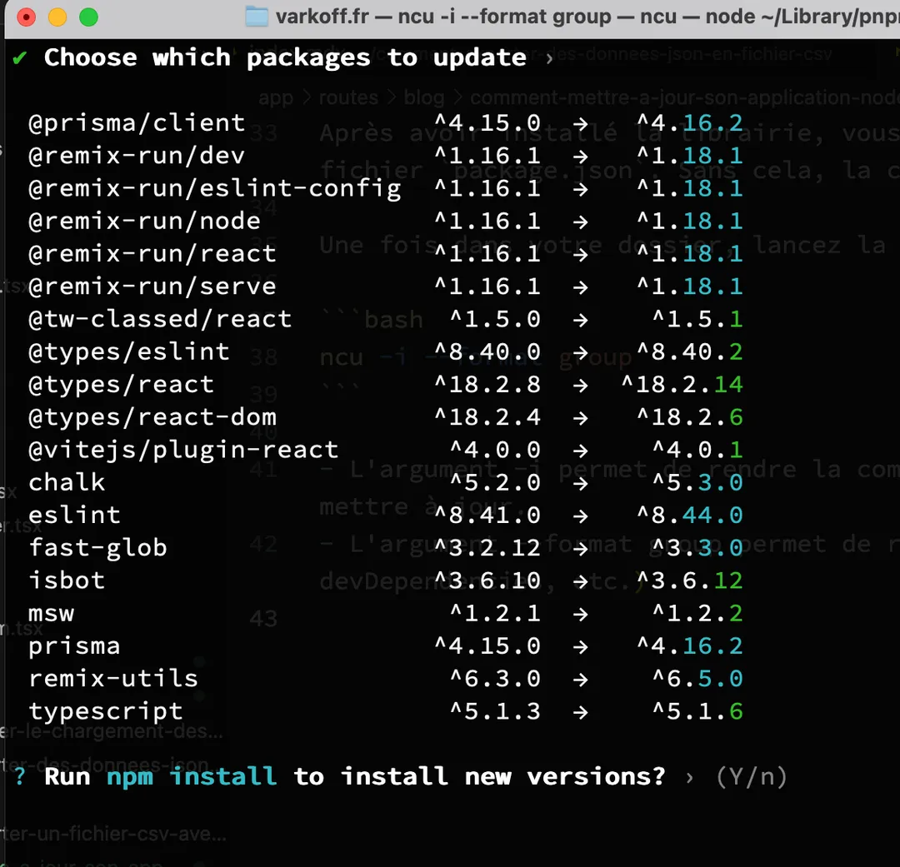Click the arrow beside @prisma/client versions
Viewport: 900px width, 867px height.
coord(580,122)
